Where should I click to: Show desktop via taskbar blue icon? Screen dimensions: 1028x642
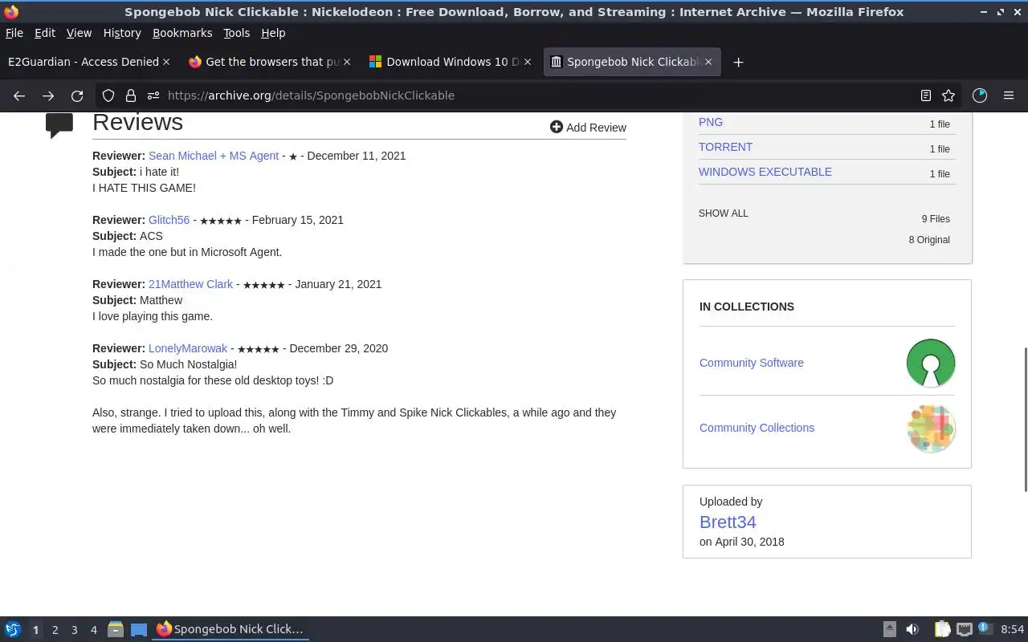[x=139, y=629]
